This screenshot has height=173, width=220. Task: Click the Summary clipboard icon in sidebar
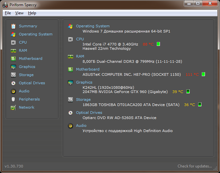tap(13, 26)
